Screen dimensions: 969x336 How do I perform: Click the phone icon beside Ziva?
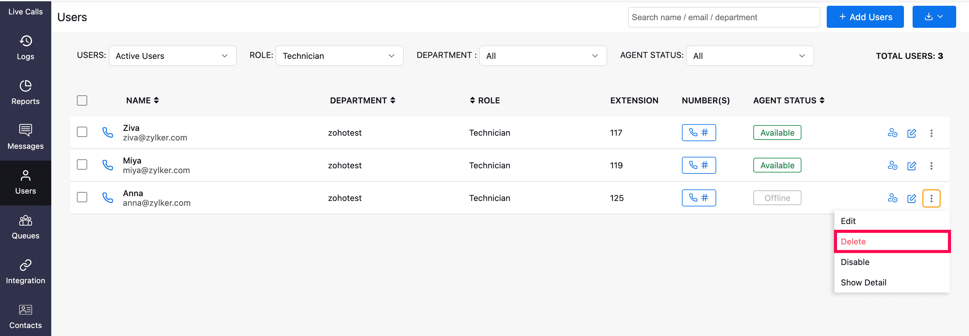point(108,133)
